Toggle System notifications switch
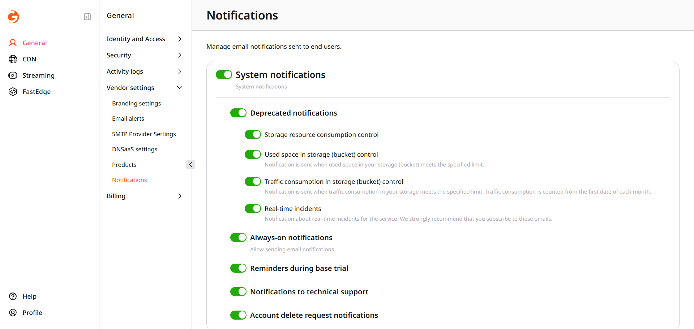This screenshot has width=694, height=329. pos(224,75)
